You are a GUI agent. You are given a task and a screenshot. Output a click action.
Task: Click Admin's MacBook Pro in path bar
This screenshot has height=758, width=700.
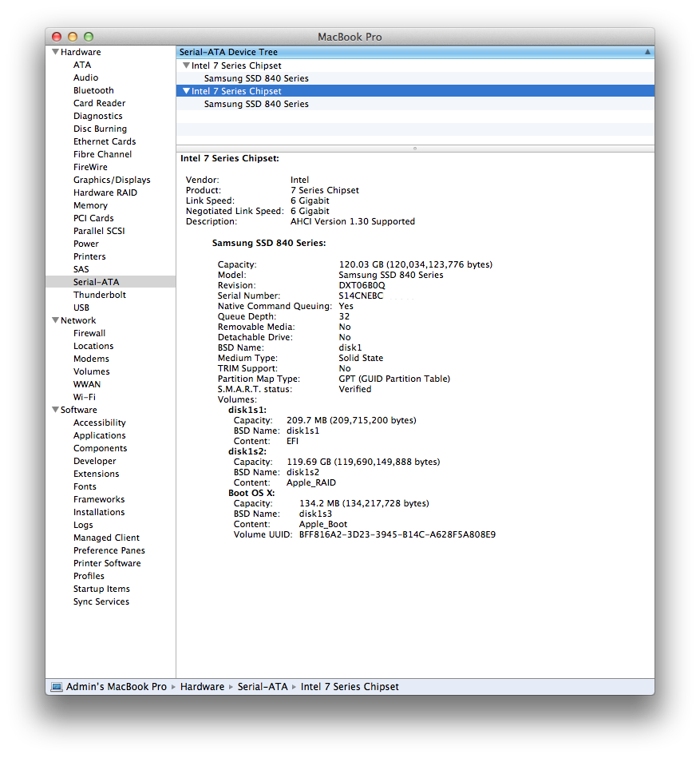117,687
